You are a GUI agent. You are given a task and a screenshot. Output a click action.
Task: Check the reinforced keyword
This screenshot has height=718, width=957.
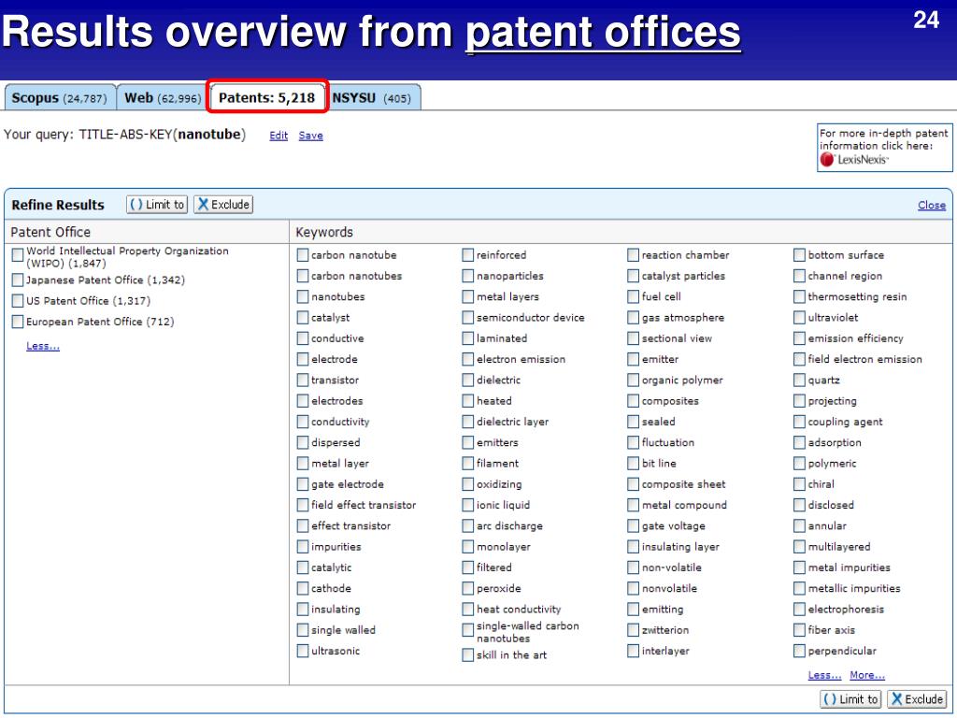click(x=468, y=254)
